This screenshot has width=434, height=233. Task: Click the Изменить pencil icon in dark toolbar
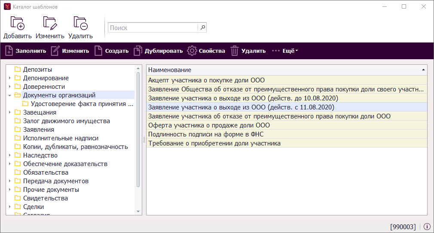pyautogui.click(x=55, y=51)
